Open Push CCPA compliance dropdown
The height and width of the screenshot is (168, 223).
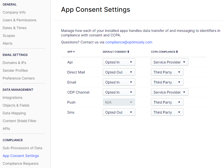(x=167, y=102)
